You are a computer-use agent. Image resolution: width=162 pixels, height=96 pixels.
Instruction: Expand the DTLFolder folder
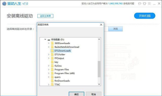click(x=49, y=55)
